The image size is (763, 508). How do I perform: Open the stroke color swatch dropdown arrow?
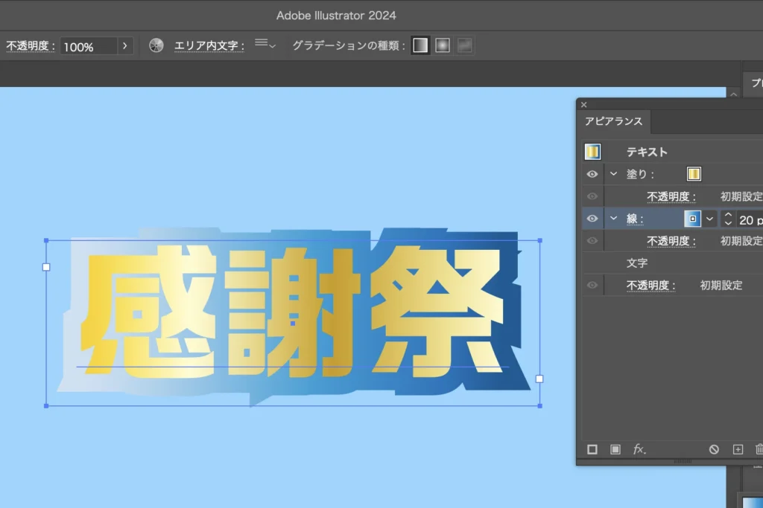point(710,219)
